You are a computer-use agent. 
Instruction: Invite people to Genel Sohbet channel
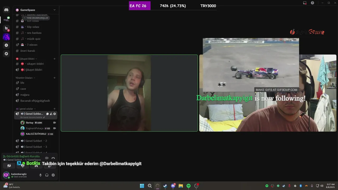coord(51,114)
